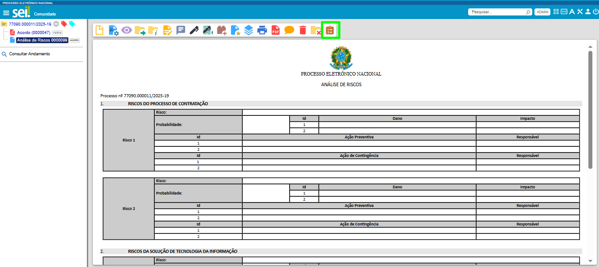Click the Brazilian coat of arms image
This screenshot has width=599, height=267.
[341, 57]
